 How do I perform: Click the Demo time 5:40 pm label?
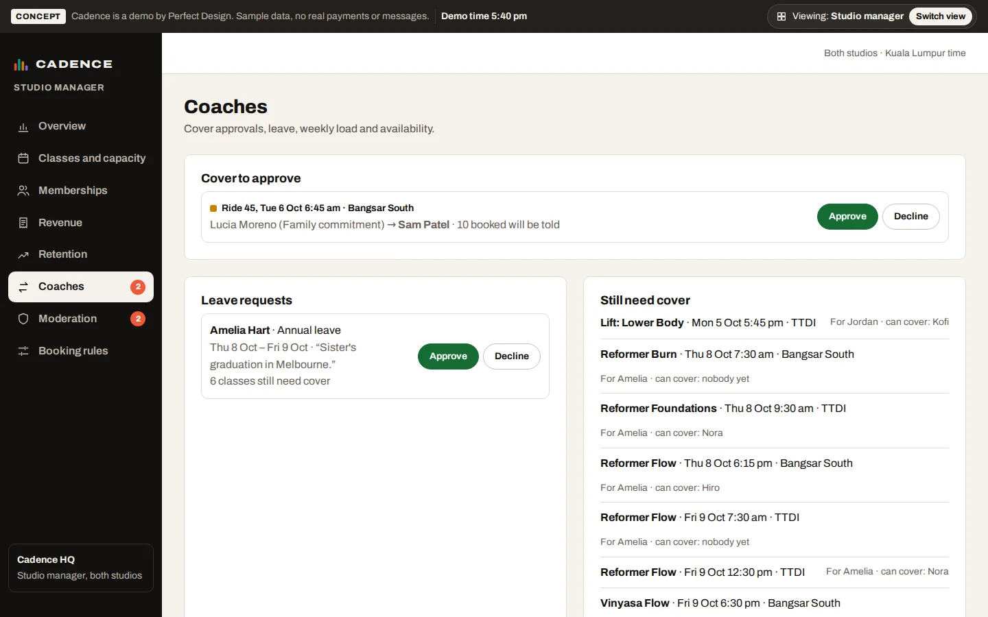[484, 16]
